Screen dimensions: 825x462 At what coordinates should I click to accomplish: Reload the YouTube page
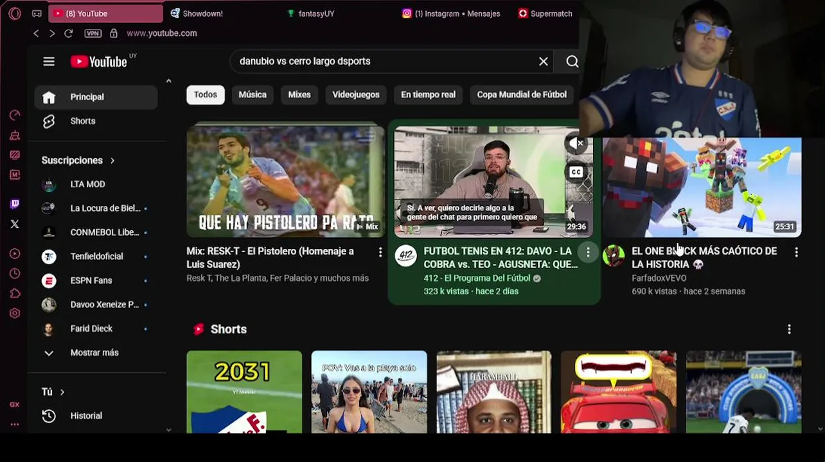point(68,33)
